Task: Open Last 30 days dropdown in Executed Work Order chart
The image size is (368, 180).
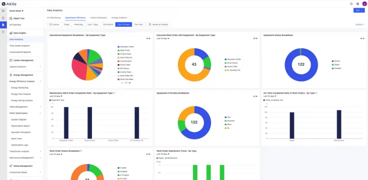Action: [163, 38]
